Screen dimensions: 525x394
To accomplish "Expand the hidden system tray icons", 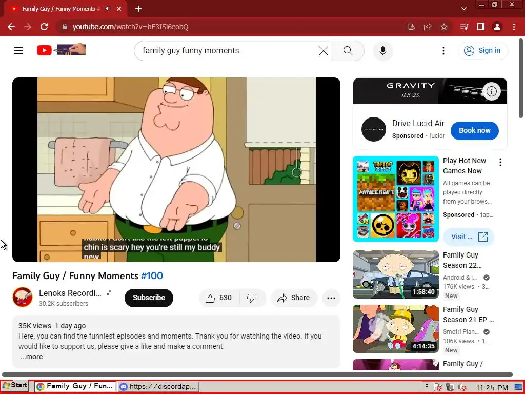I will tap(427, 386).
